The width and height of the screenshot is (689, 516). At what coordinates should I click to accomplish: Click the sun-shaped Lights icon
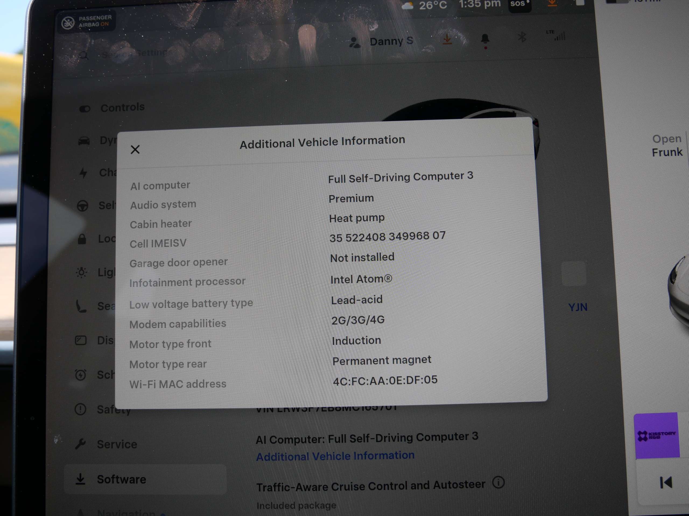(x=82, y=273)
